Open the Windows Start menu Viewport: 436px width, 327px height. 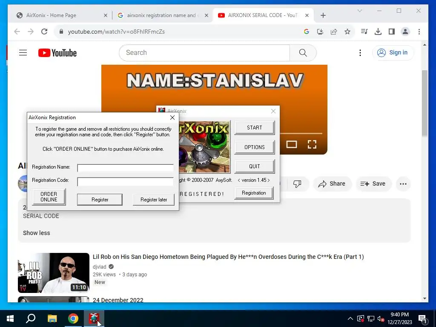click(x=10, y=318)
